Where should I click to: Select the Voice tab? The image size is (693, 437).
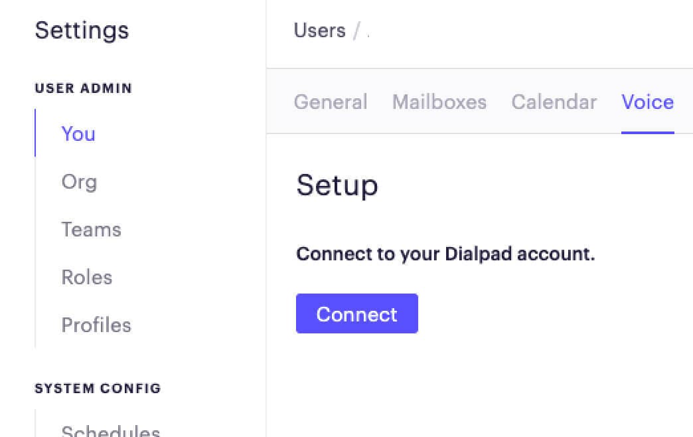[647, 102]
